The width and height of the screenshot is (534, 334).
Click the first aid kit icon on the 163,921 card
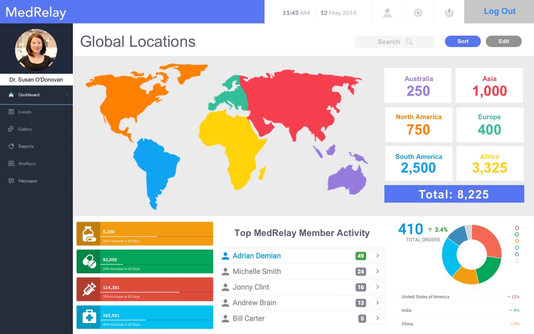point(89,317)
